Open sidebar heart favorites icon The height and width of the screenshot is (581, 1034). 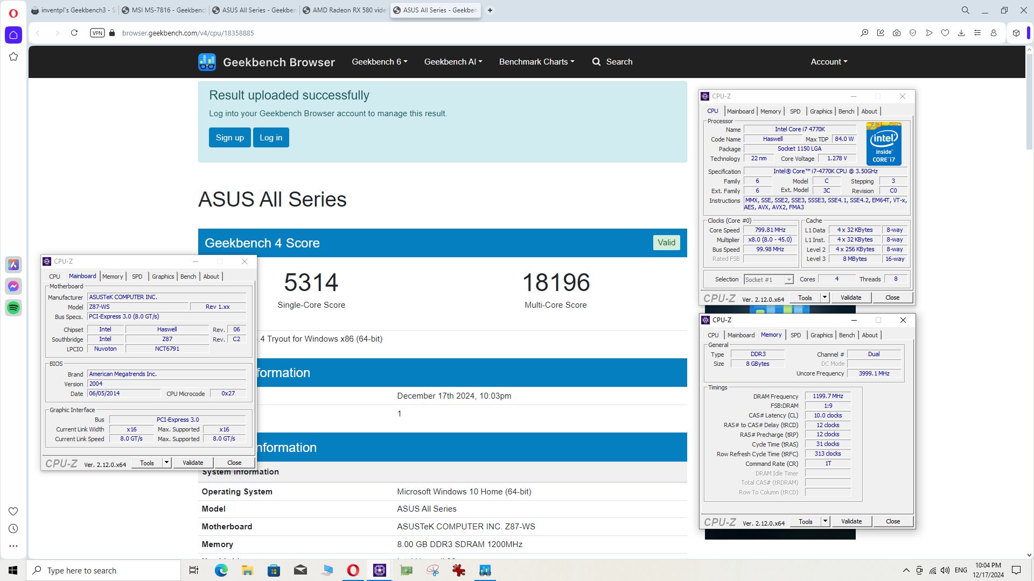tap(13, 511)
